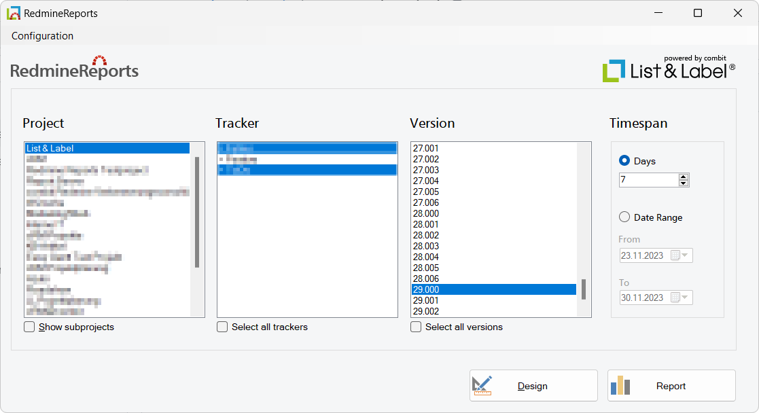Viewport: 759px width, 413px height.
Task: Select version 28.000
Action: [494, 213]
